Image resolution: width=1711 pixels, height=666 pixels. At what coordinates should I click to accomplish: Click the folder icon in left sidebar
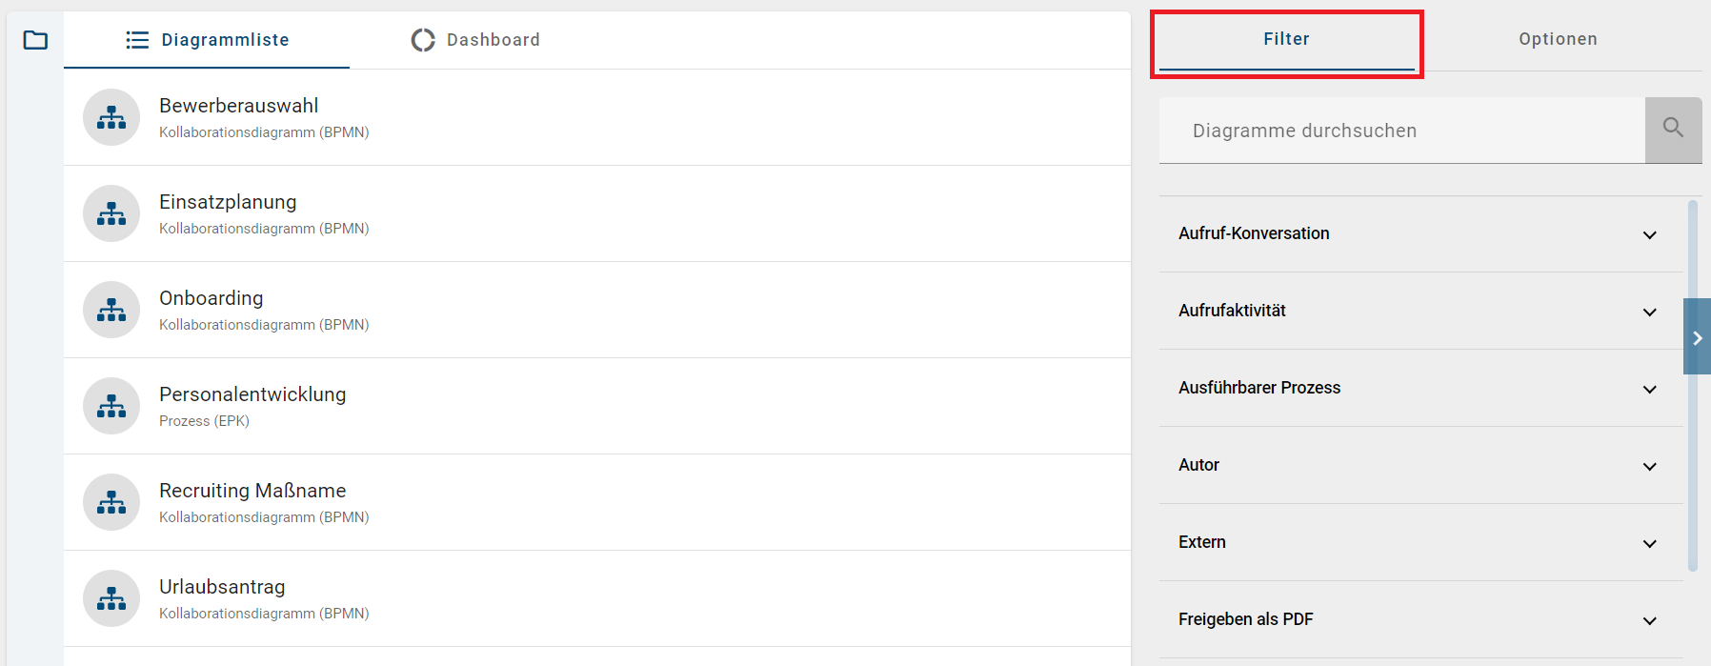[35, 40]
